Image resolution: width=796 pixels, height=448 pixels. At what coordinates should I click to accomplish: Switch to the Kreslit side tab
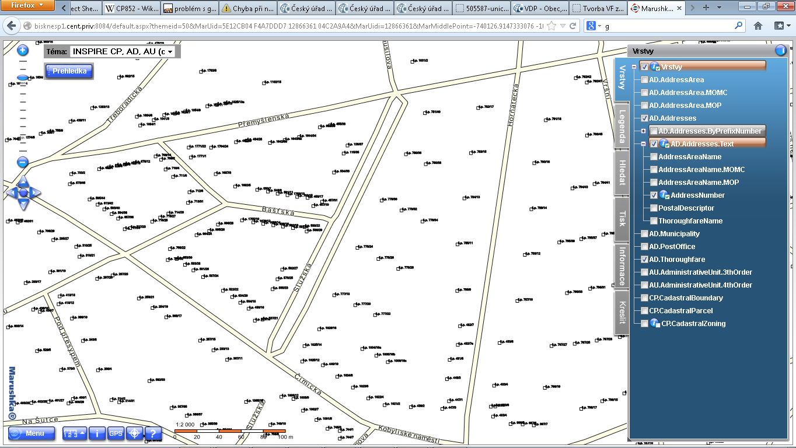tap(622, 313)
